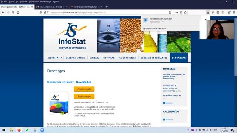Close the Descargas Infostat tab
Viewport: 237px width, 133px height.
point(32,7)
